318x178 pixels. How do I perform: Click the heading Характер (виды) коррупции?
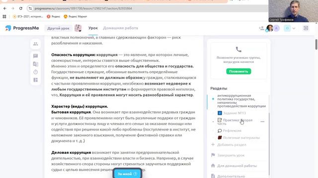(79, 106)
